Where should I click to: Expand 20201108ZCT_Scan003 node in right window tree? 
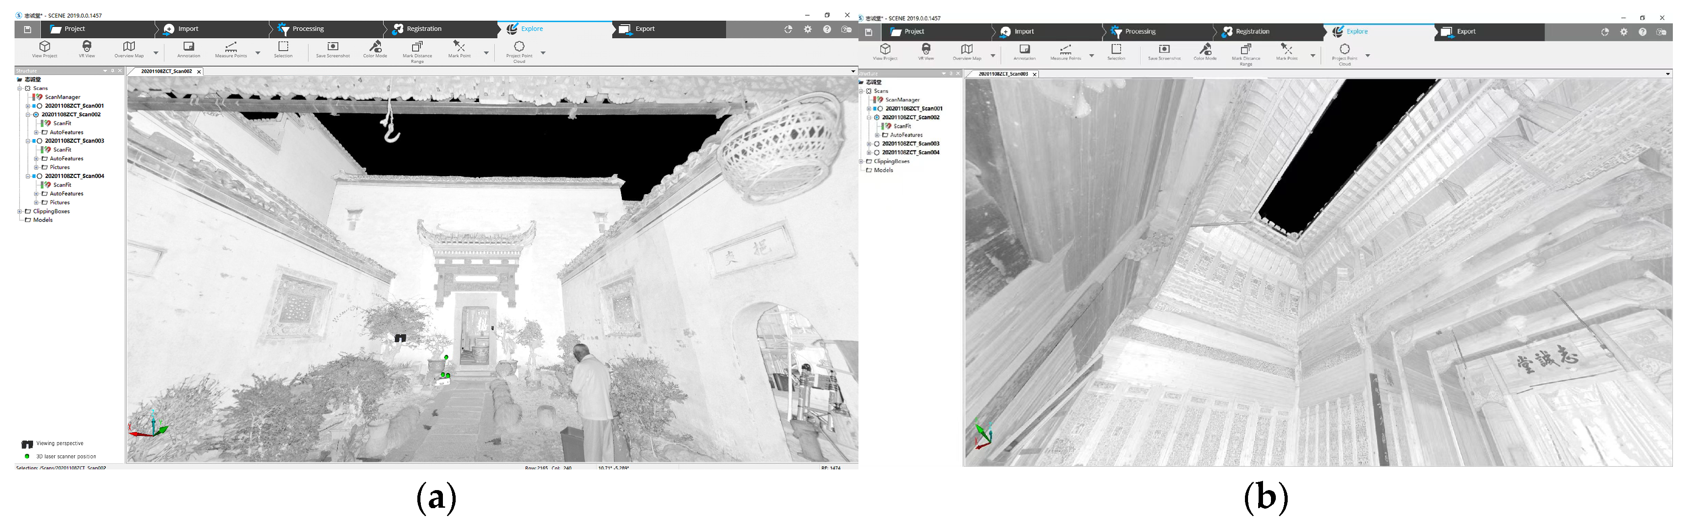pos(869,144)
